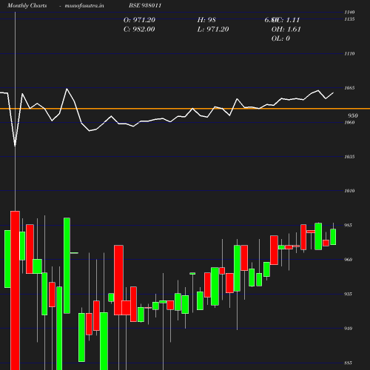
Task: Click the 'H: 98' high value
Action: 206,20
